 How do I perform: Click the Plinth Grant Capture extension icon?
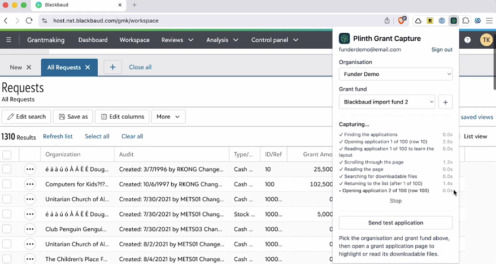coord(454,21)
